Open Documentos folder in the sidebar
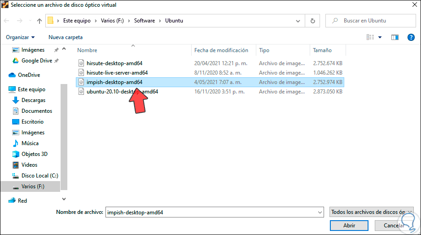Viewport: 421px width, 235px height. [x=37, y=111]
